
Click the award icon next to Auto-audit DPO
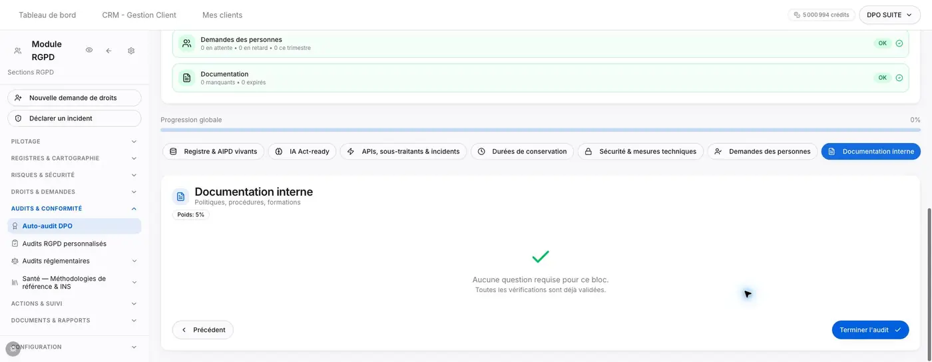click(15, 226)
